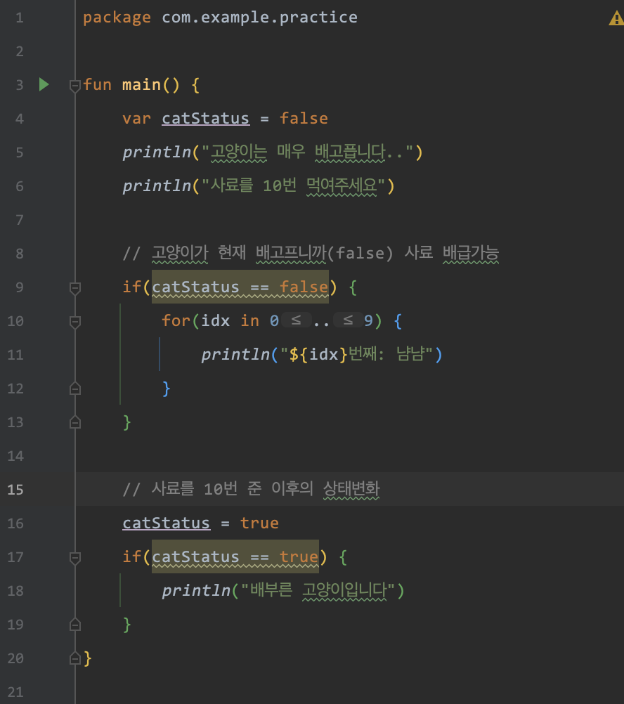Place cursor on package keyword
This screenshot has height=704, width=624.
point(117,18)
